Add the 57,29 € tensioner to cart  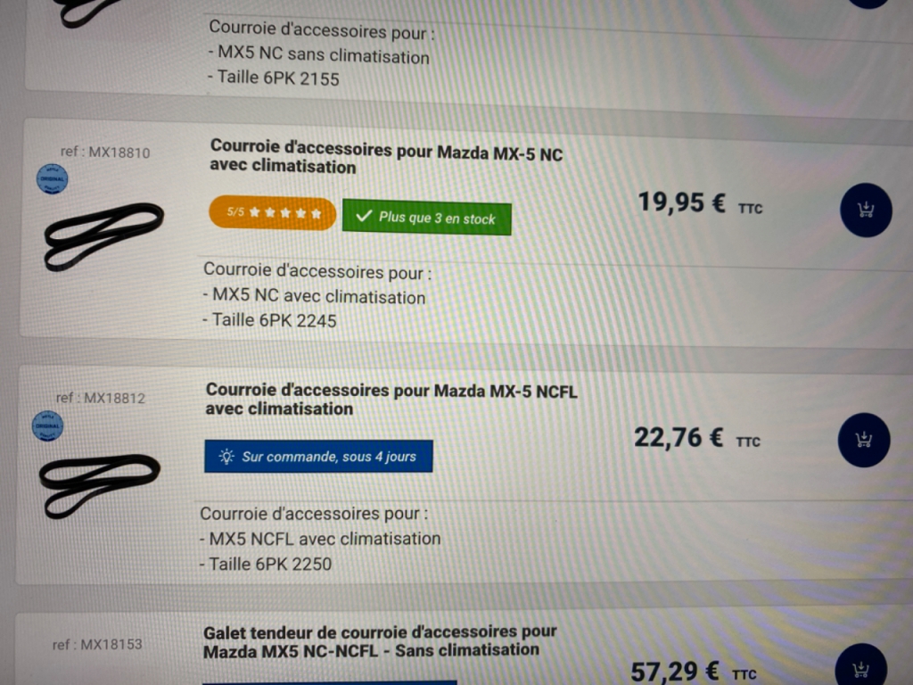pyautogui.click(x=860, y=665)
